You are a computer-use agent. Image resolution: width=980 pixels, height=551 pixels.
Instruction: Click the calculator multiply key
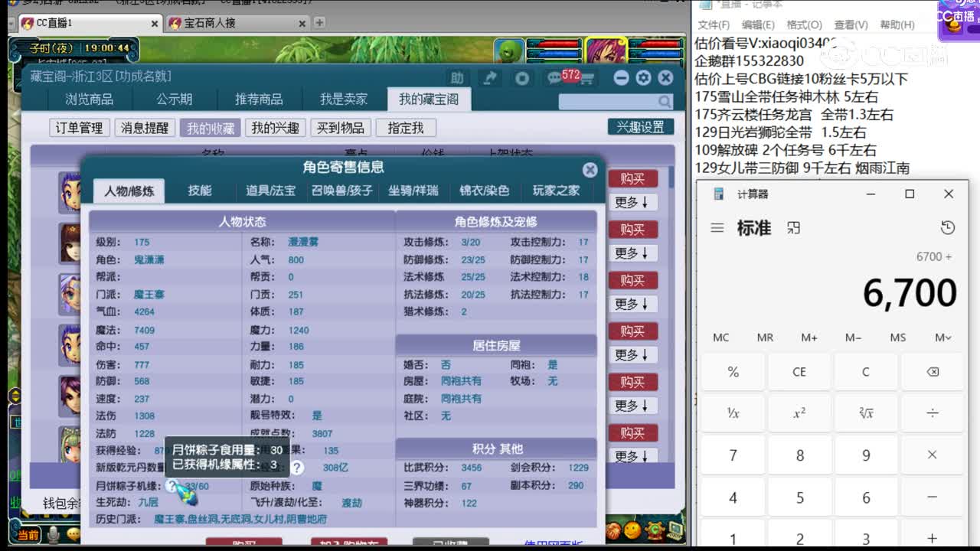pyautogui.click(x=933, y=455)
